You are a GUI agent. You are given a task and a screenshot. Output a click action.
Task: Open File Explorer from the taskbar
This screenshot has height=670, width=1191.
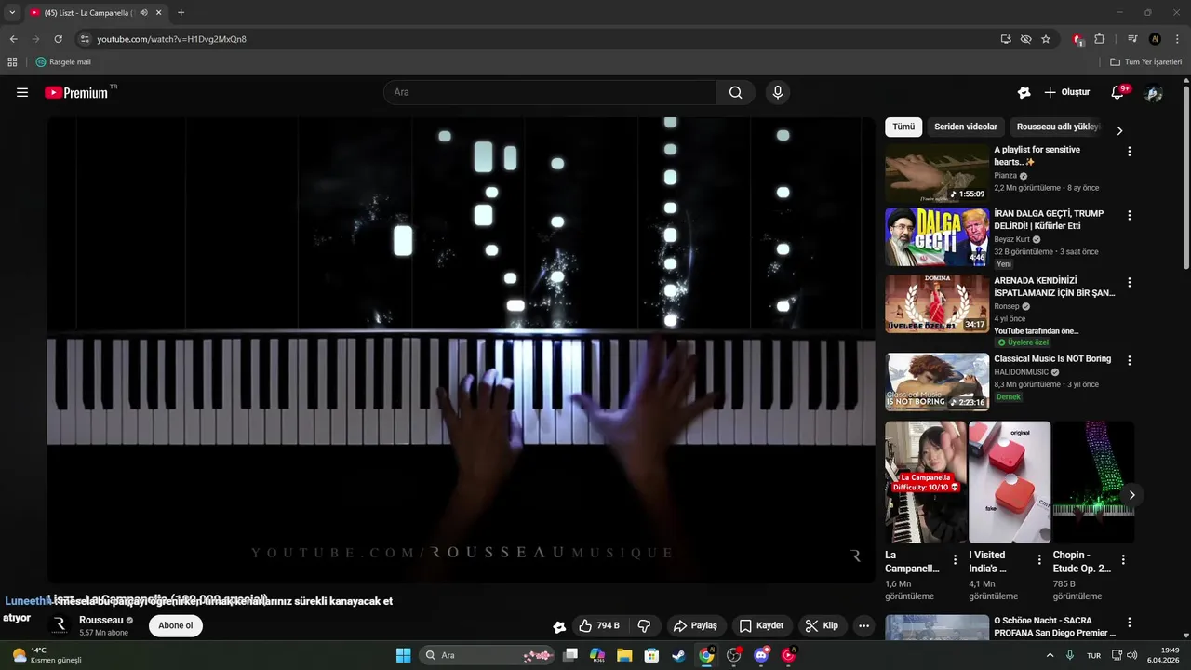624,655
